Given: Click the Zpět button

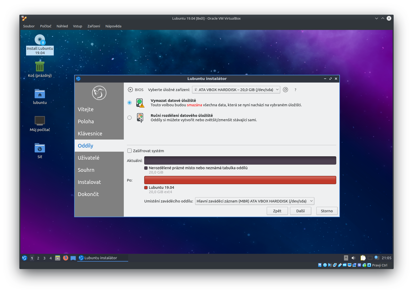Looking at the screenshot, I should 277,211.
